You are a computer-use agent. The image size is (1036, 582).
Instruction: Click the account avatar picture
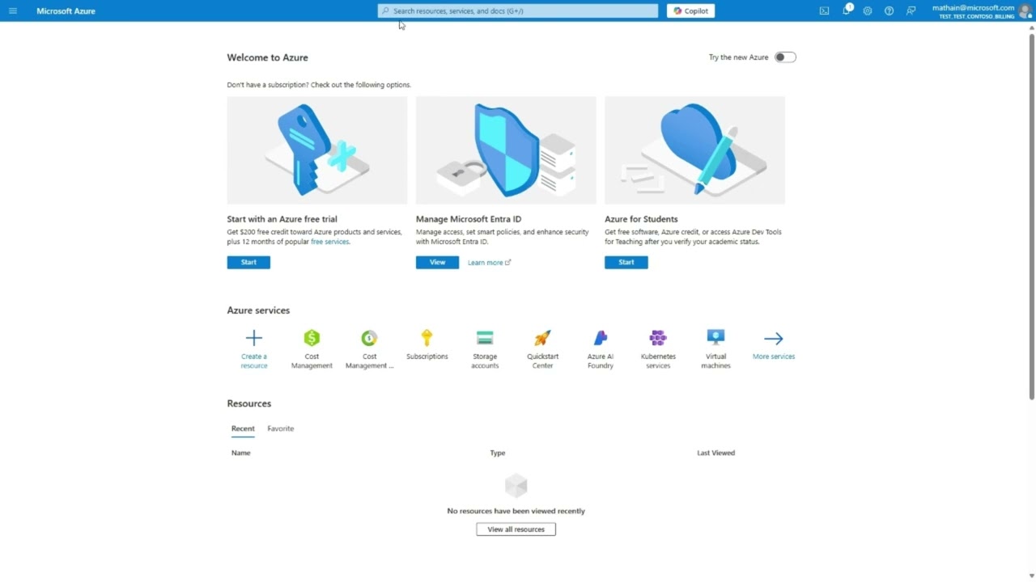(1025, 11)
